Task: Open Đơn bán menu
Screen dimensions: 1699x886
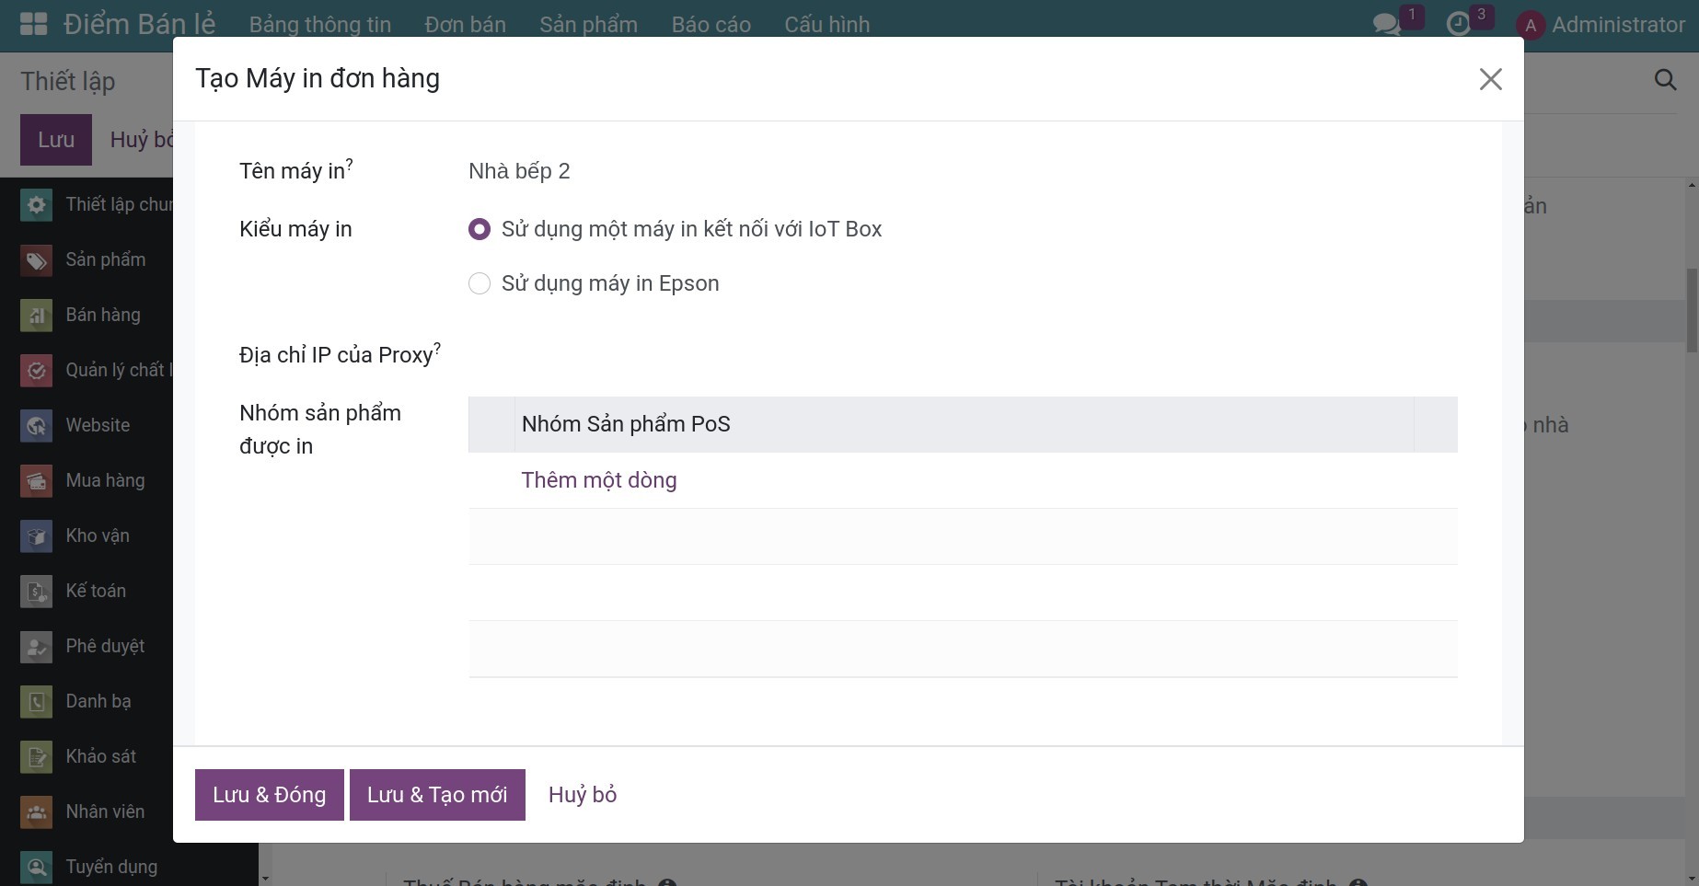Action: pos(465,24)
